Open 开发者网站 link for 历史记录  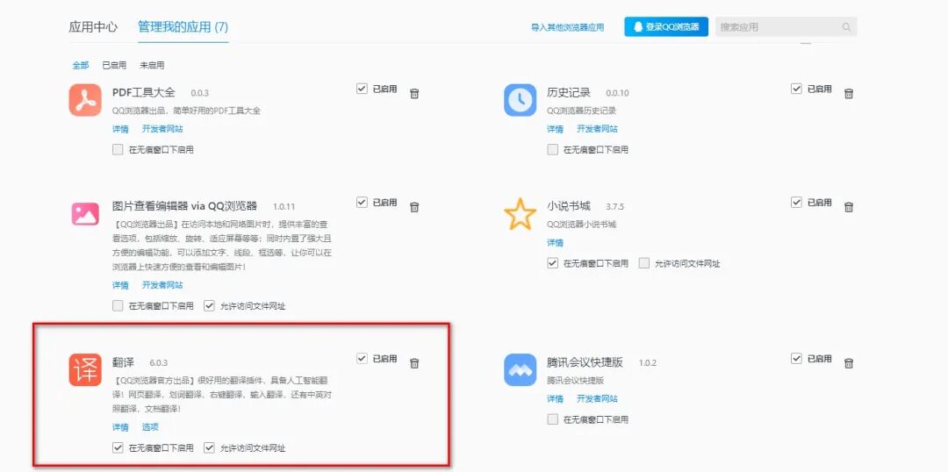coord(598,129)
